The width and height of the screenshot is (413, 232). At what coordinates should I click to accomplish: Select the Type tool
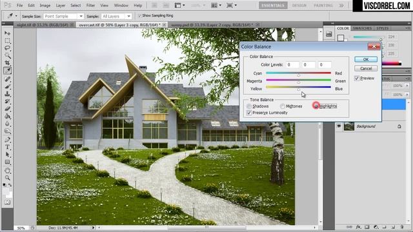click(x=7, y=147)
